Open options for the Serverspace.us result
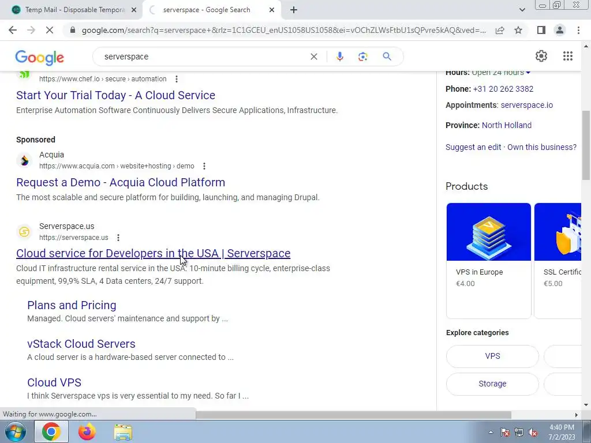 click(118, 237)
